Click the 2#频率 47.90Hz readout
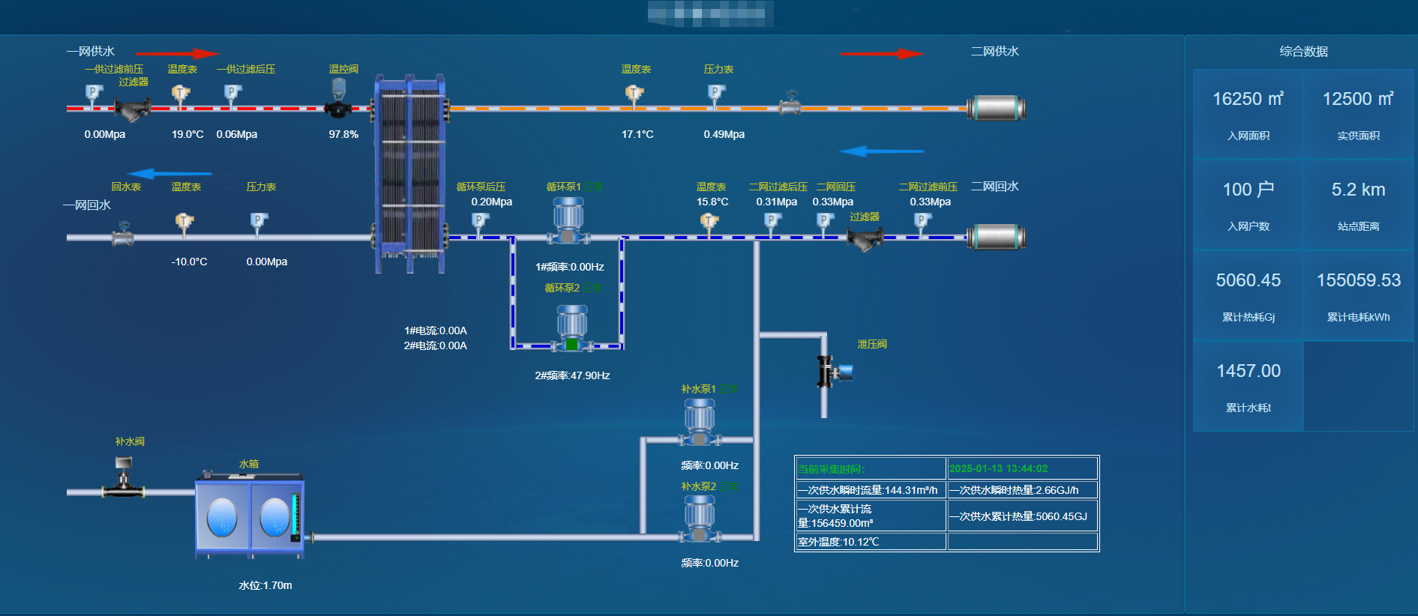Image resolution: width=1418 pixels, height=616 pixels. coord(572,375)
